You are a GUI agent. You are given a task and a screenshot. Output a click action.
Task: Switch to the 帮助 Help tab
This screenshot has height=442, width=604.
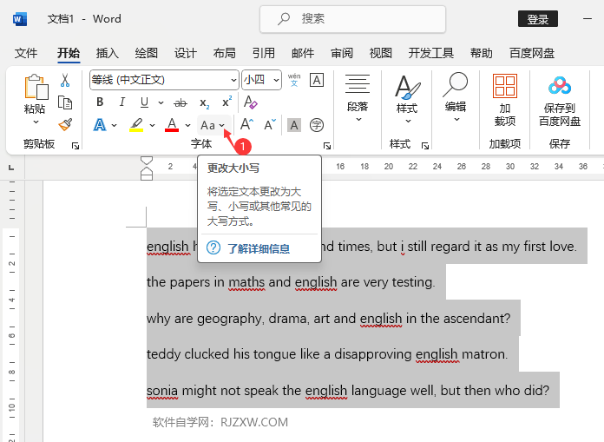coord(481,53)
